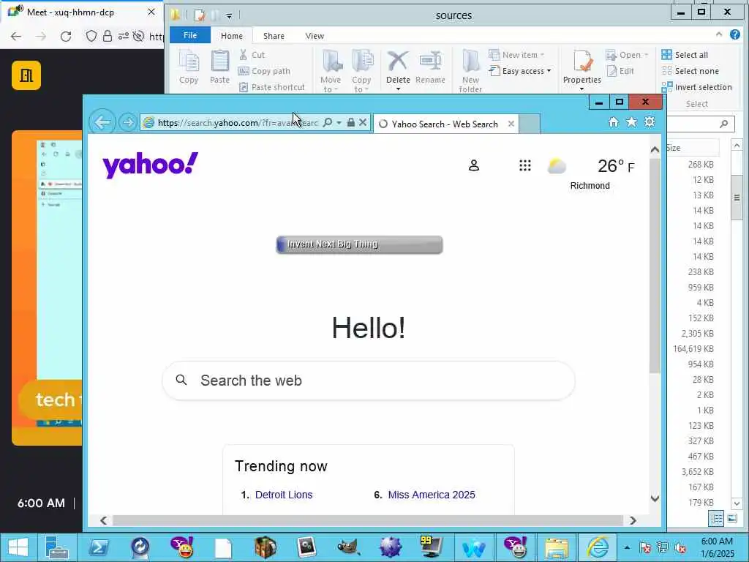
Task: Click Properties in Explorer ribbon
Action: (581, 67)
